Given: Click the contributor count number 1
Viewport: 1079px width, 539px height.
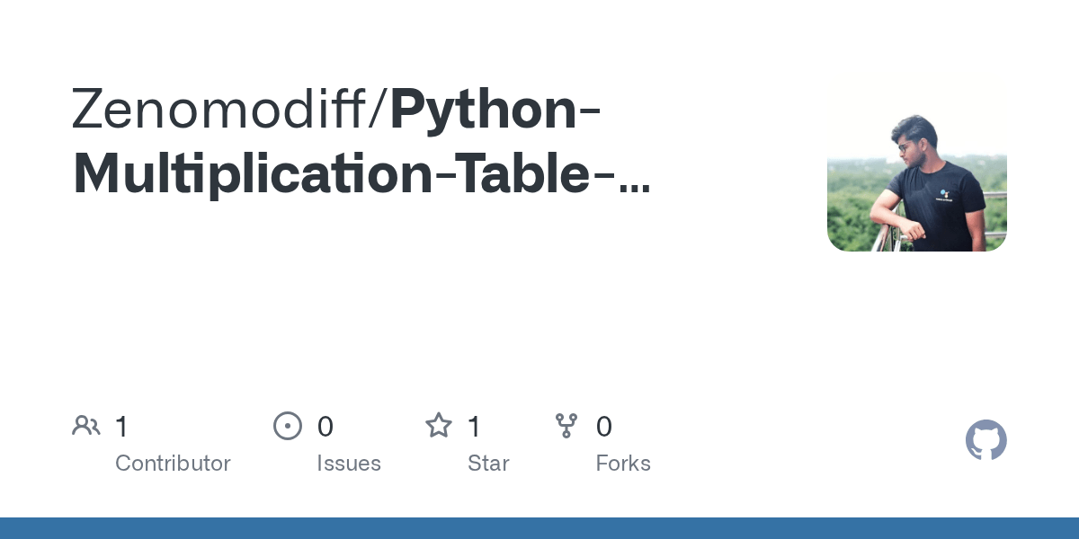Looking at the screenshot, I should [x=121, y=427].
